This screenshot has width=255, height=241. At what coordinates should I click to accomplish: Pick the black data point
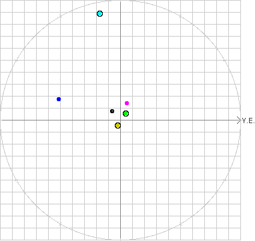(112, 111)
